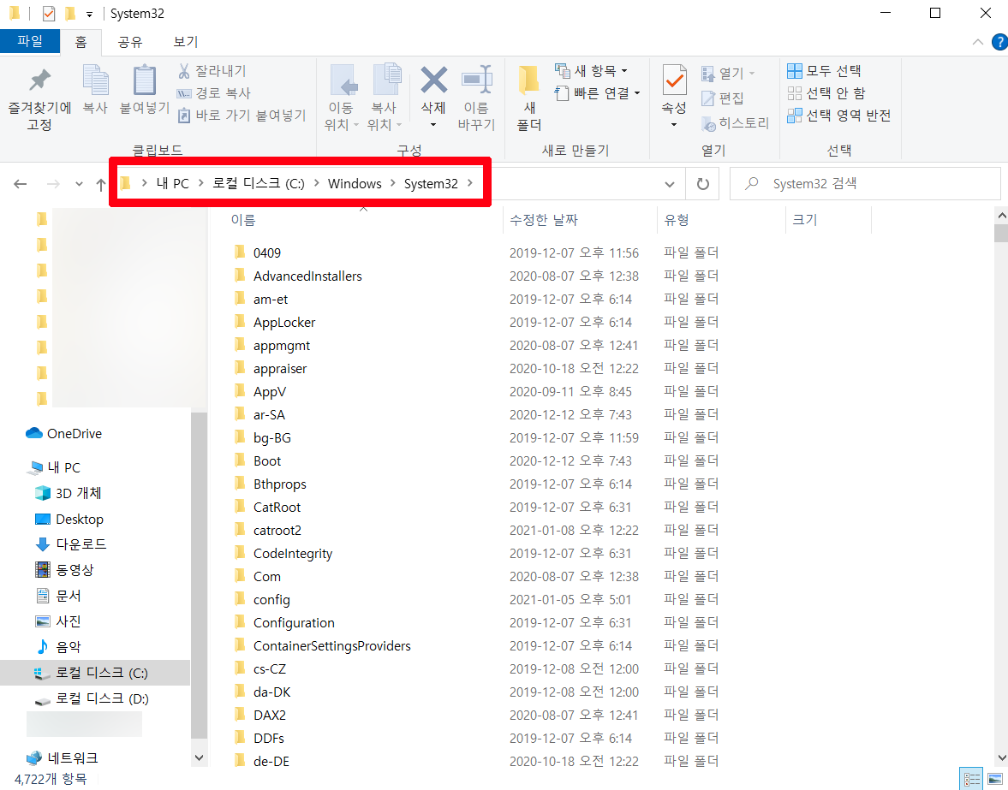This screenshot has width=1008, height=790.
Task: Click 선택 영역 반전 (Invert selection)
Action: (x=839, y=116)
